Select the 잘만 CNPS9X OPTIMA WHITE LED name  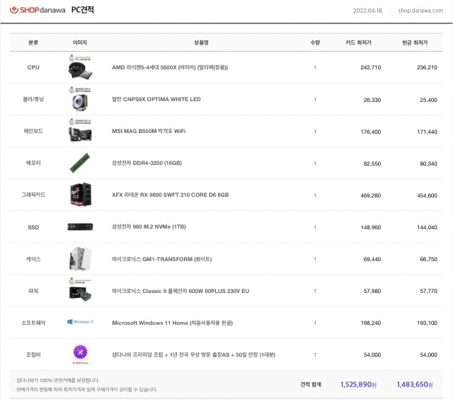click(x=156, y=99)
